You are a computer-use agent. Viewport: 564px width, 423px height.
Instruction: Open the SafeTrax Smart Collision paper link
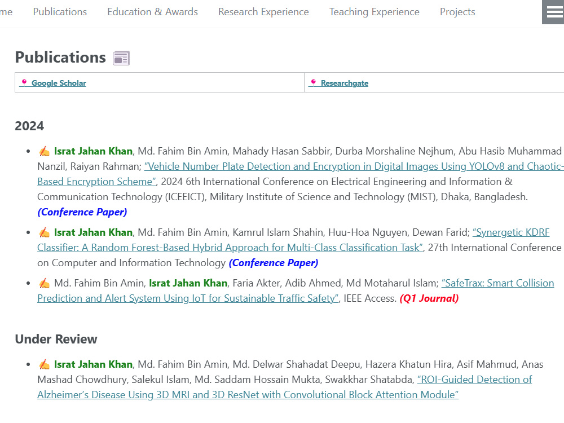tap(188, 298)
